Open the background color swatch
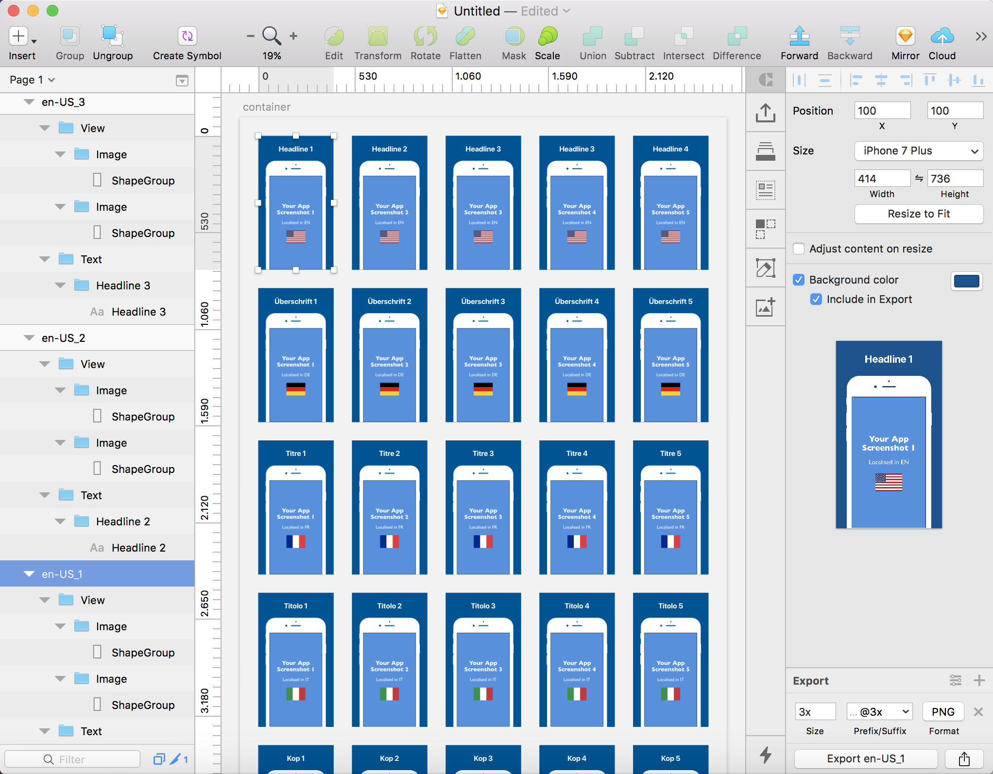 tap(966, 281)
